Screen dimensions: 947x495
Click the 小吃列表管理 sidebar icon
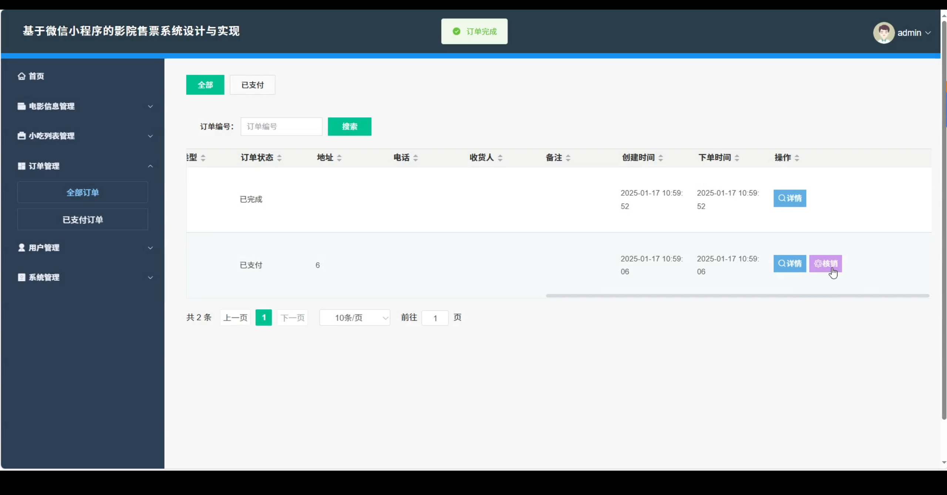tap(21, 136)
